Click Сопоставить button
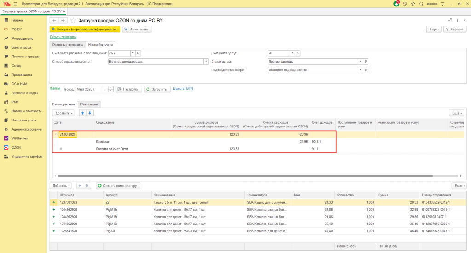 pos(137,29)
